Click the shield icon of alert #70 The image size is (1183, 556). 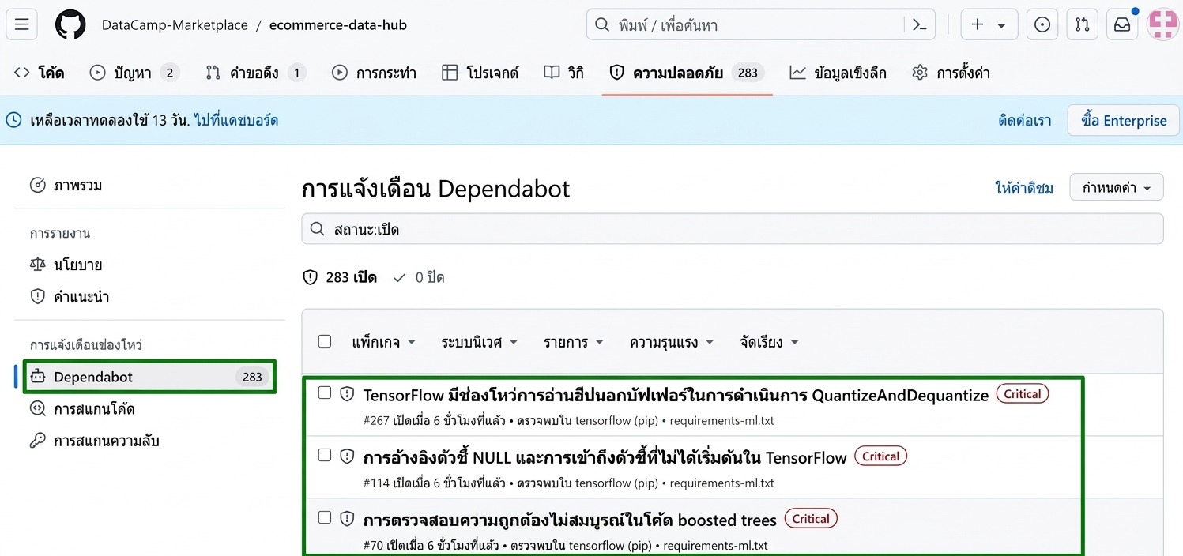click(x=347, y=519)
